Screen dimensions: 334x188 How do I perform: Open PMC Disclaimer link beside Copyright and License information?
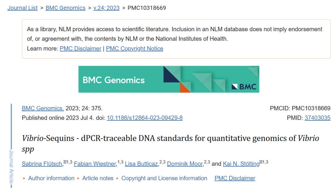pos(235,178)
